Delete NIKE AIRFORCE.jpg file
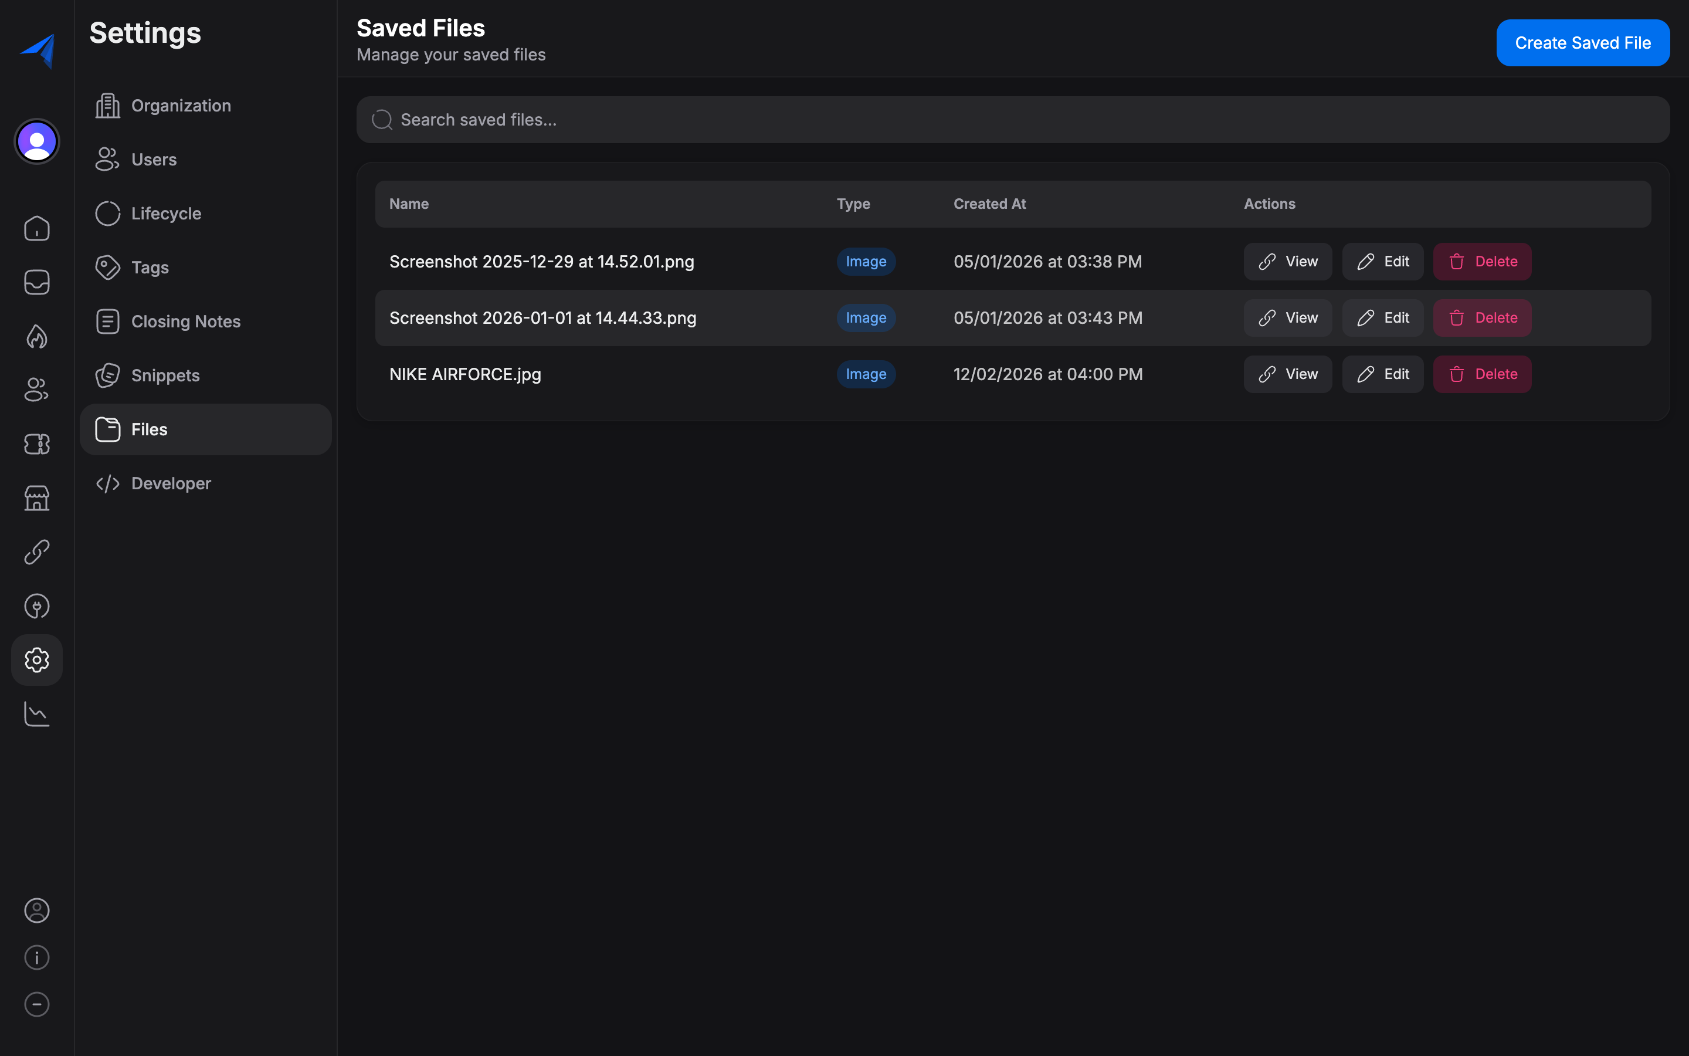 (x=1482, y=374)
